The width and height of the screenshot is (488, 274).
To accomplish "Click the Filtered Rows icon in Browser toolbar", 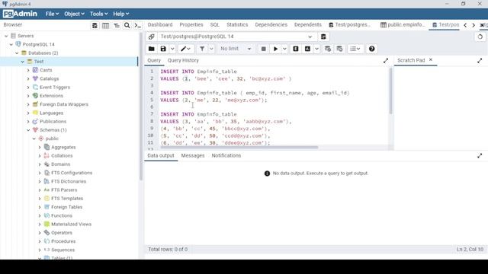I will point(117,25).
